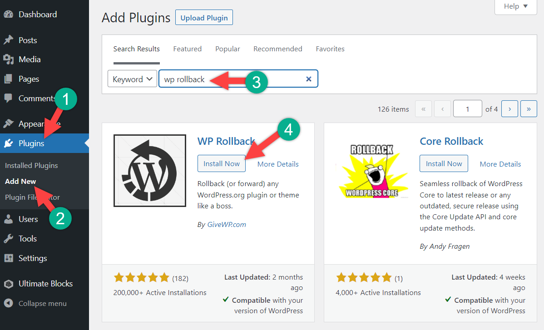Open WP Rollback plugin logo thumbnail

150,171
